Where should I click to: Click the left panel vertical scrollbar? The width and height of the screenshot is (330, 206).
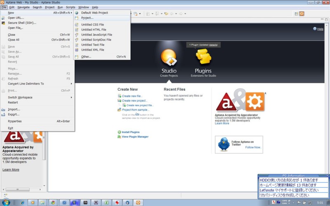[x=44, y=145]
